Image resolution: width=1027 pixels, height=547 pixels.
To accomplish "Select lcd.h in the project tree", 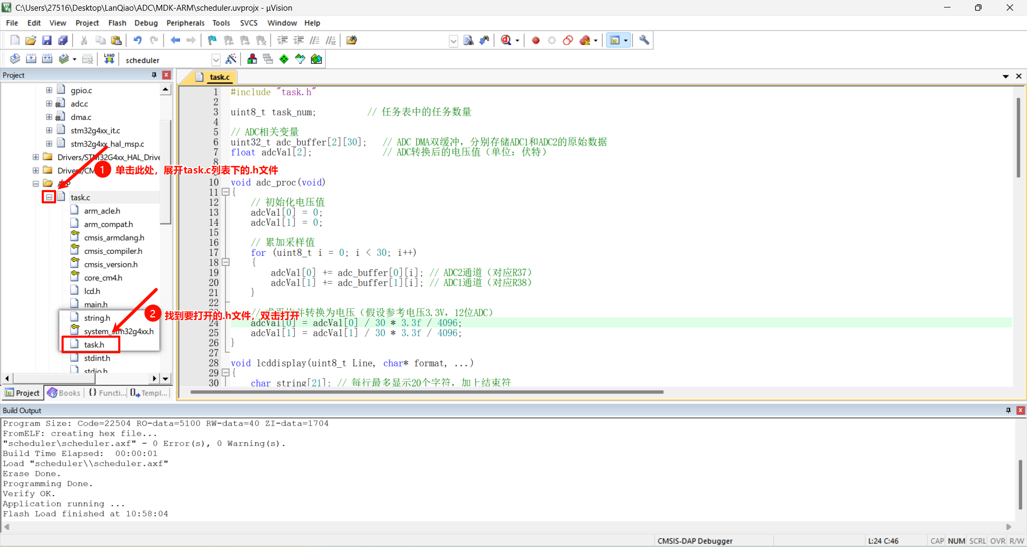I will (x=92, y=291).
